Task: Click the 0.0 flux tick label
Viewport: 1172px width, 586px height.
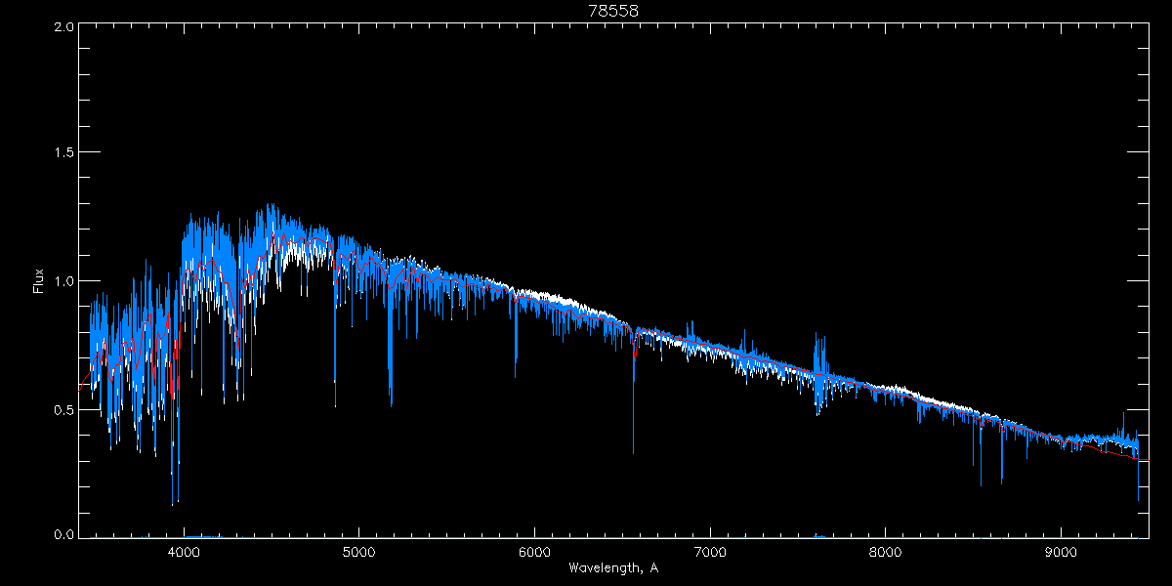Action: 63,535
